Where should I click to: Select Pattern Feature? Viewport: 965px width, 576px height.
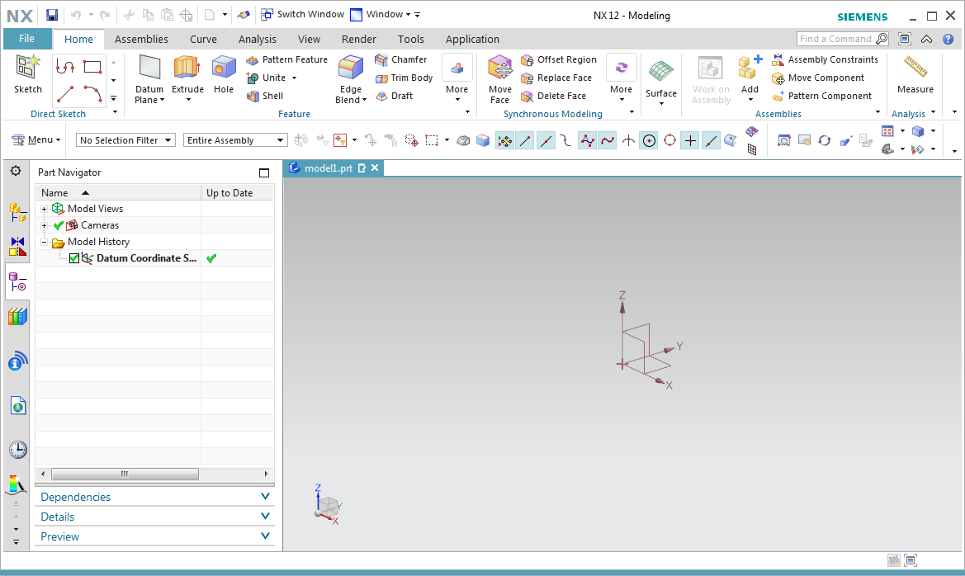(x=286, y=59)
